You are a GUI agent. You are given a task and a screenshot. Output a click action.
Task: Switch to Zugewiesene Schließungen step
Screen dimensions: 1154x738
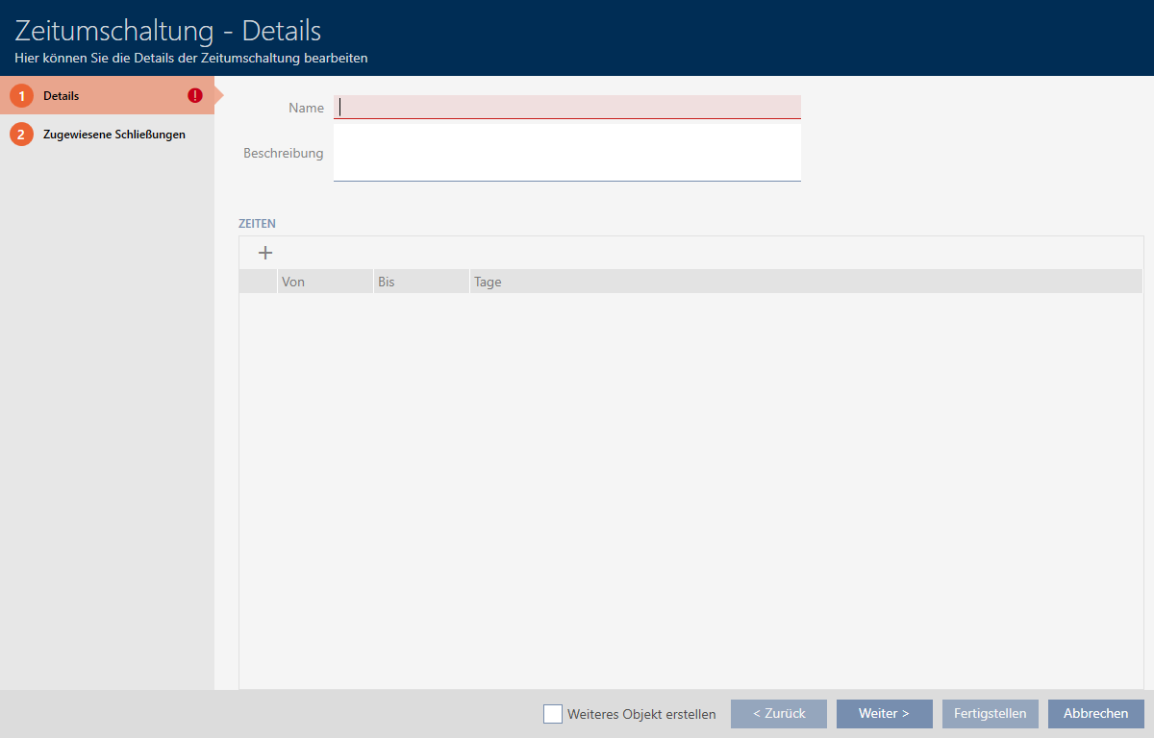[x=113, y=135]
